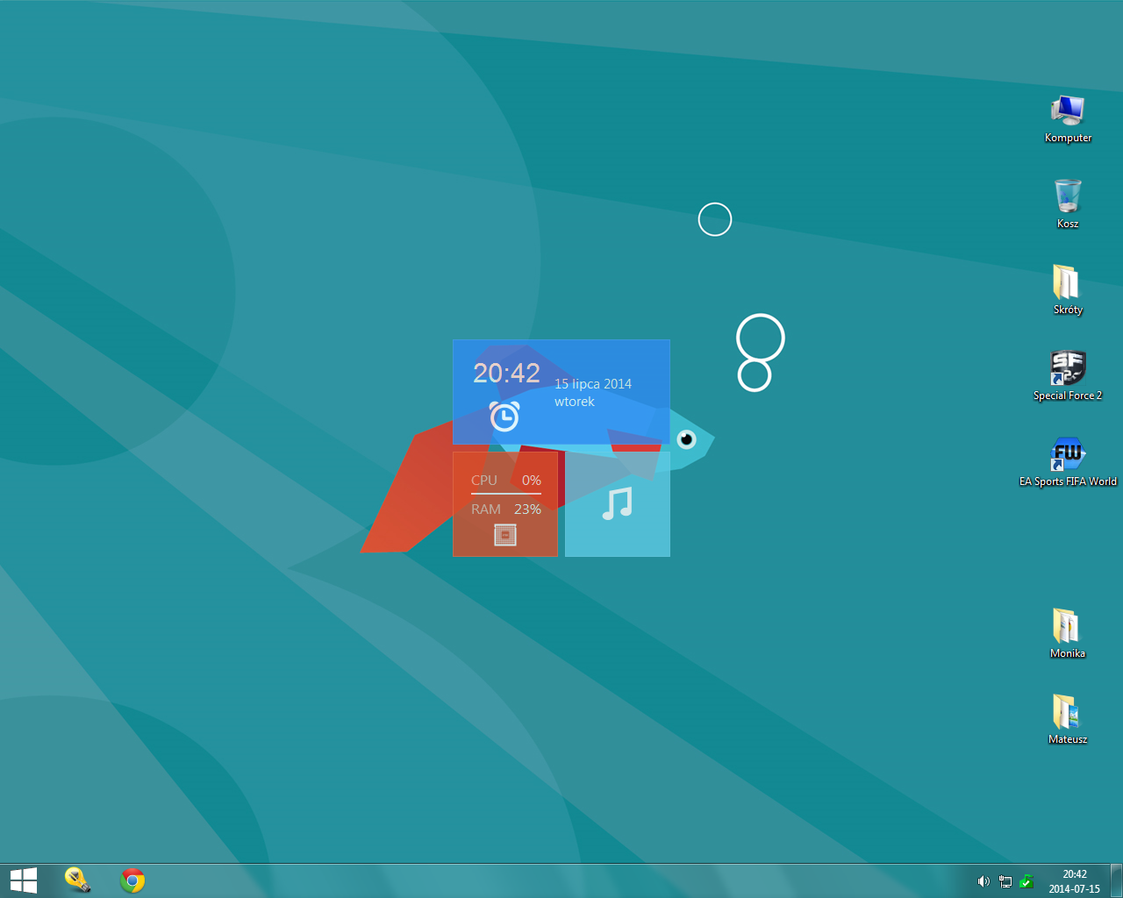Click the music note tile
The image size is (1123, 898).
[618, 504]
